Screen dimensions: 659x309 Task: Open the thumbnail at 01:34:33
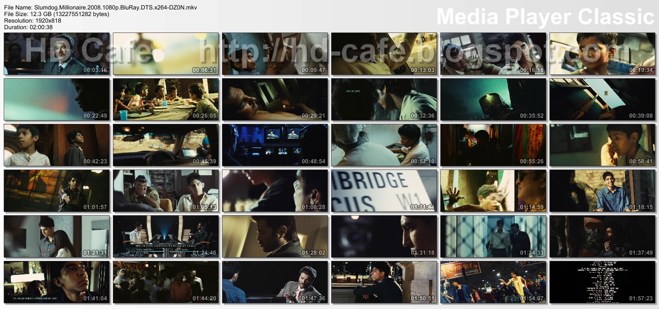point(493,237)
